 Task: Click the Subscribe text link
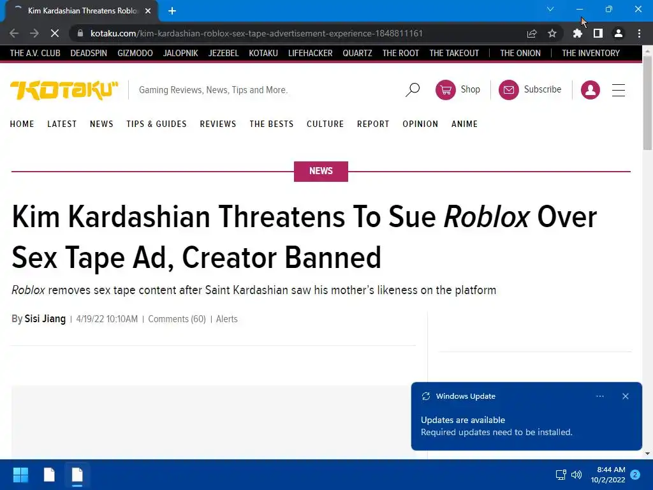pos(543,89)
